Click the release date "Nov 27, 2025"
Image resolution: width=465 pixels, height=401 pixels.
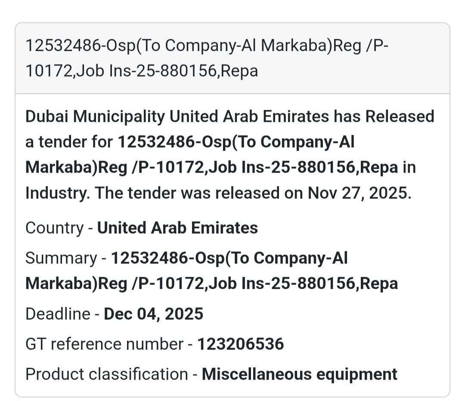pos(360,193)
